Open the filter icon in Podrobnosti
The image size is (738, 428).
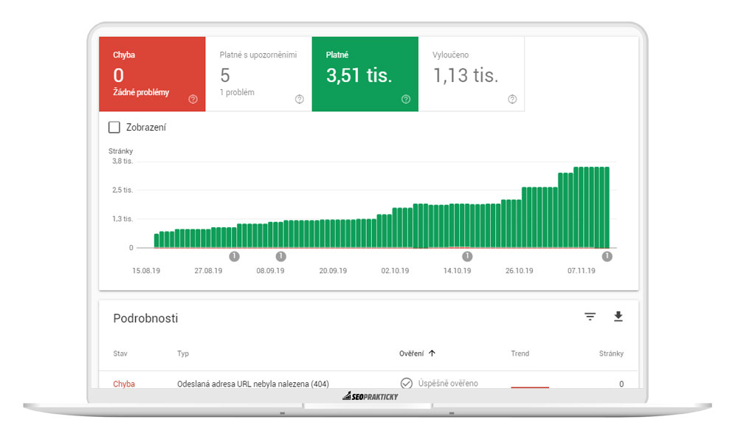(x=590, y=317)
